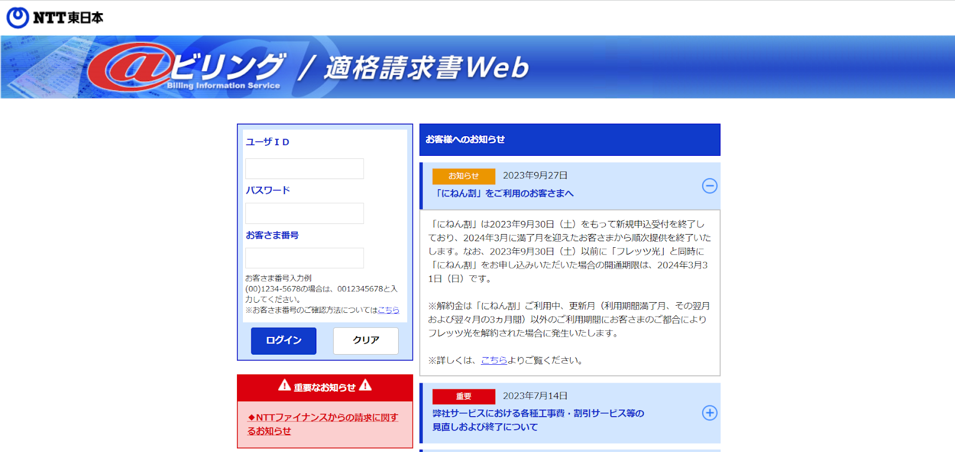
Task: Open こちら link for customer number help
Action: tap(389, 310)
